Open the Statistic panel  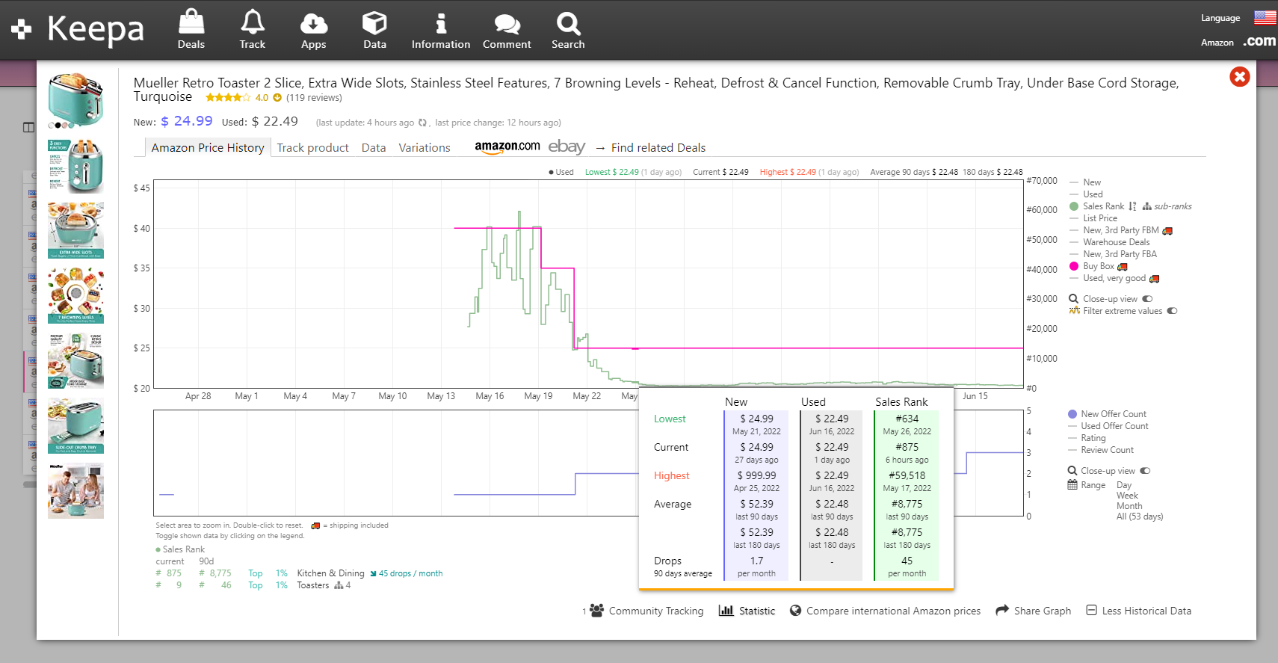click(x=747, y=611)
